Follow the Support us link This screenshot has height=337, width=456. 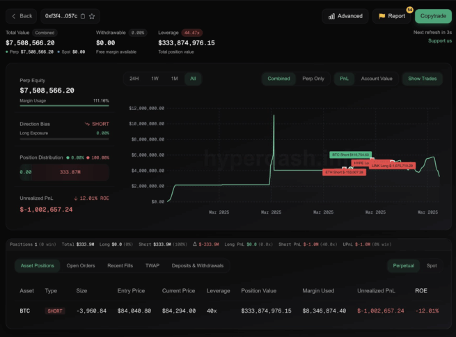pyautogui.click(x=440, y=40)
